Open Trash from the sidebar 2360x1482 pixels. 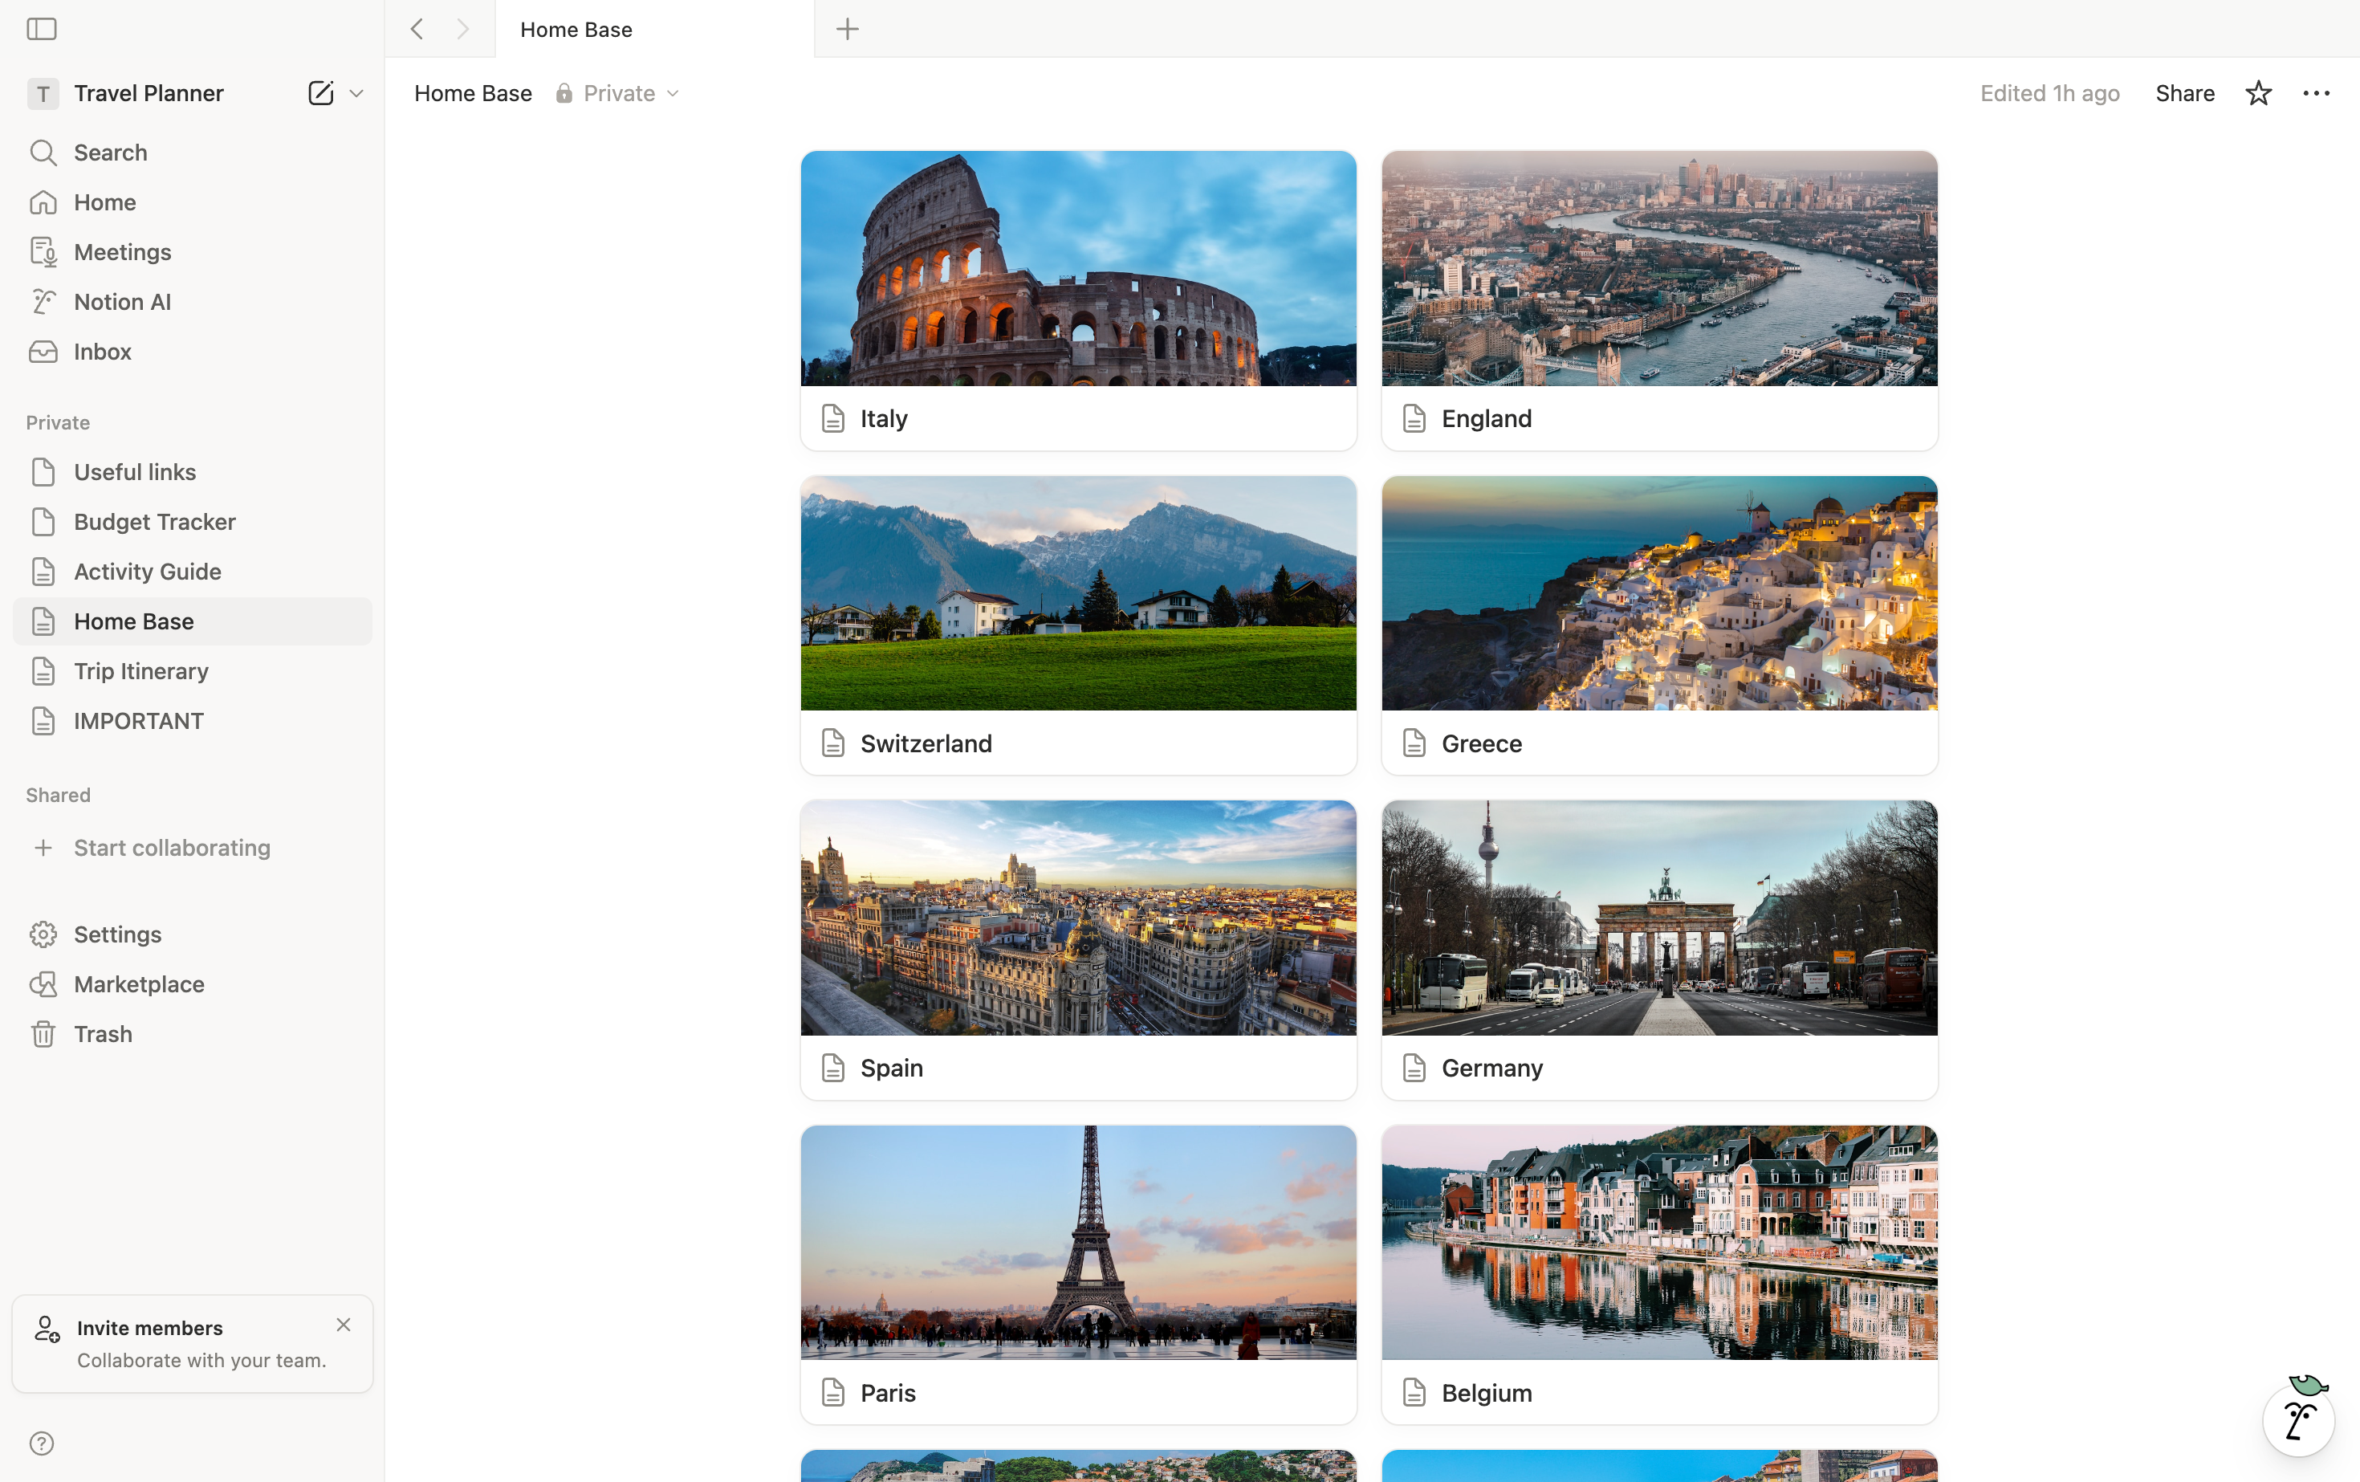[x=102, y=1034]
